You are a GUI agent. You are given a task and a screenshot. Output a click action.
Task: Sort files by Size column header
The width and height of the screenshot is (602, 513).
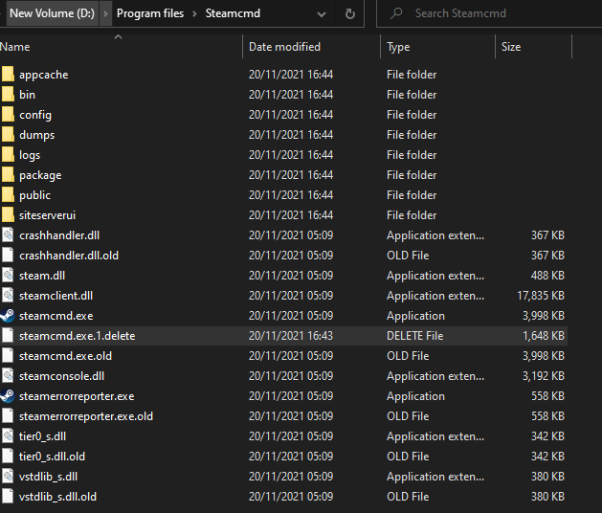511,47
